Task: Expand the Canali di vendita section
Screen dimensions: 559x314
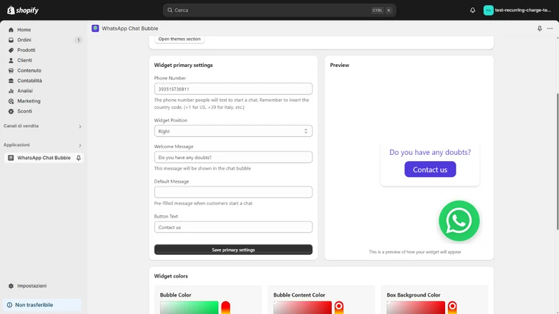Action: (x=80, y=126)
